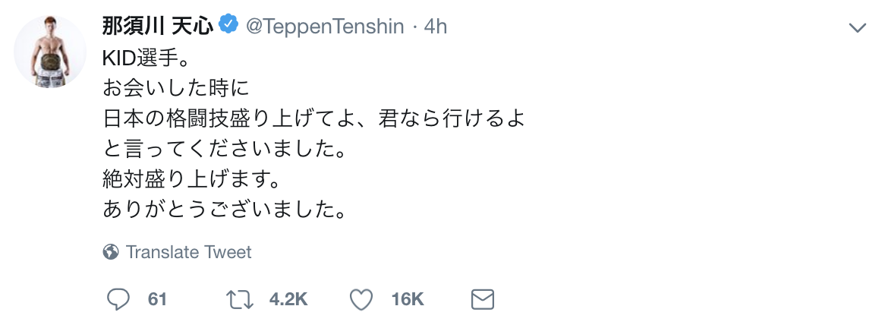Open the @TeppenTenshin handle link
The height and width of the screenshot is (325, 885).
click(325, 26)
